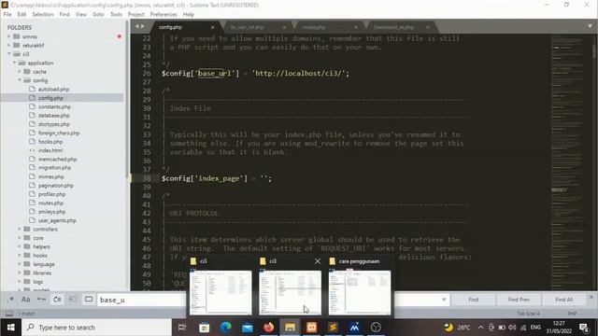Open the Preferences menu
Viewport: 598px width, 336px height.
coord(164,15)
